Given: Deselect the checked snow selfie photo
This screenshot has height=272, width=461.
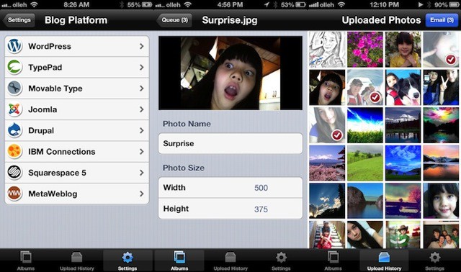Looking at the screenshot, I should coord(365,88).
